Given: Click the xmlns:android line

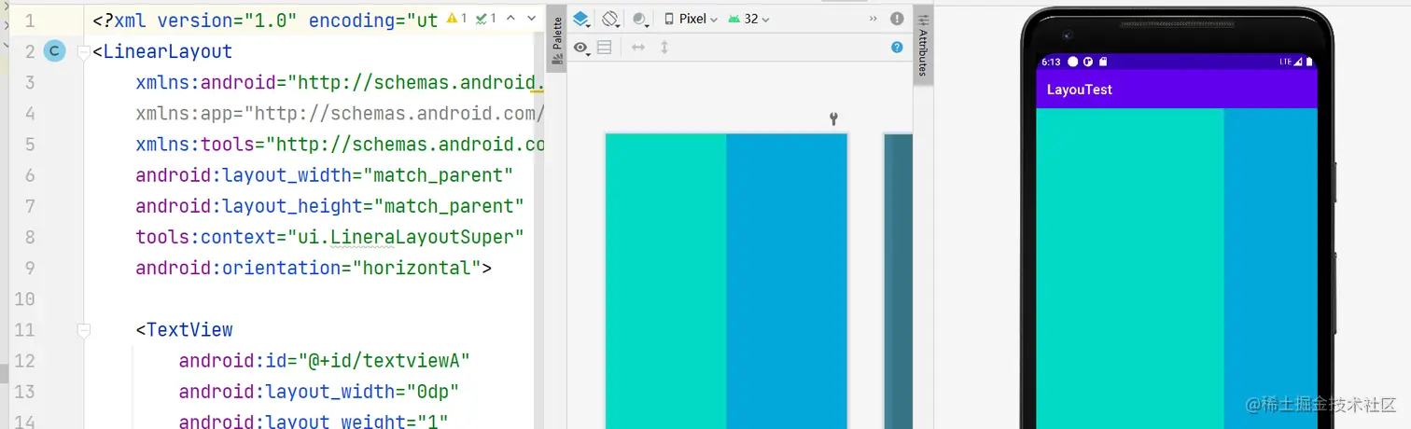Looking at the screenshot, I should [340, 83].
